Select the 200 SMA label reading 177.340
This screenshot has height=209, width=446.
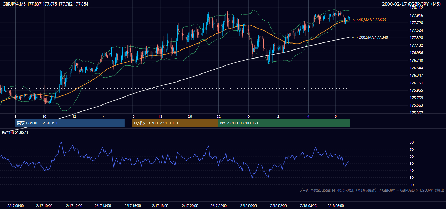[370, 37]
